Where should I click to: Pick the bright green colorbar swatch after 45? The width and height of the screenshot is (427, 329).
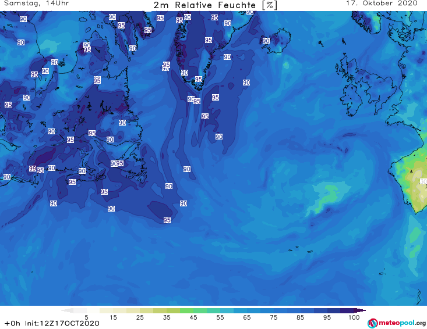(x=200, y=310)
